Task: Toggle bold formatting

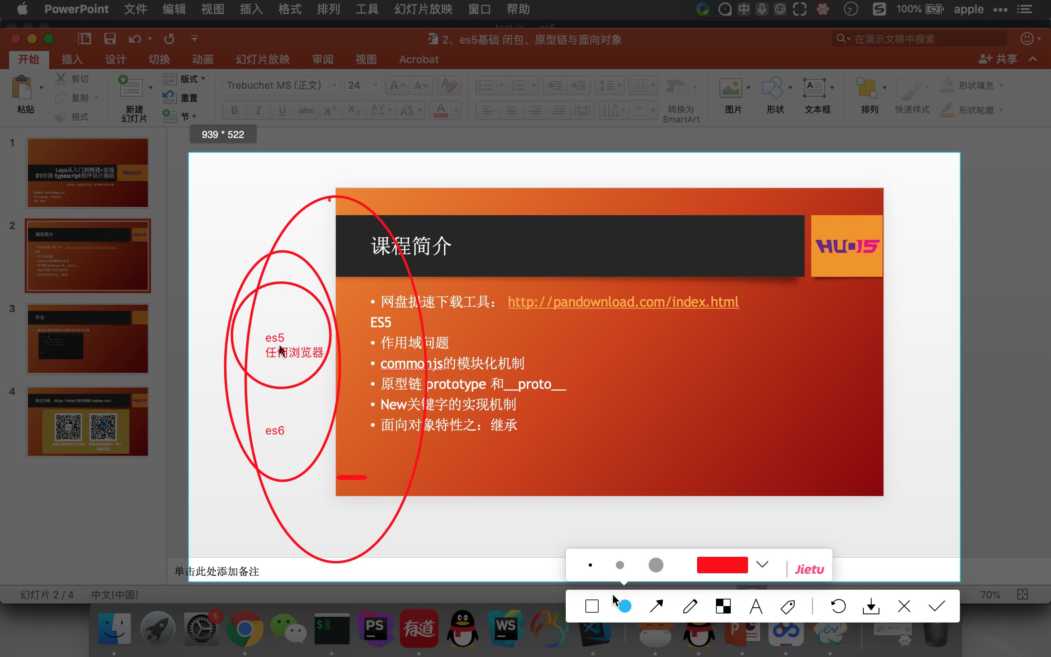Action: point(234,110)
